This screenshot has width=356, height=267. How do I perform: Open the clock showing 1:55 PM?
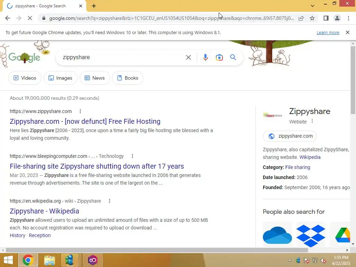click(341, 260)
